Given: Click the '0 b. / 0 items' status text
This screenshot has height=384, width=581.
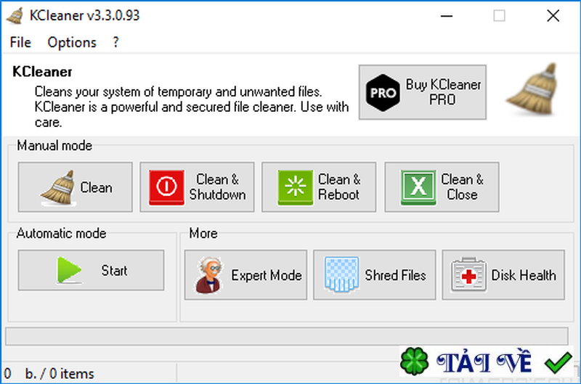Looking at the screenshot, I should 49,373.
